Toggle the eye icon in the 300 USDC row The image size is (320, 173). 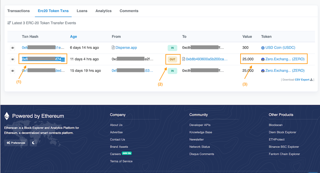point(13,48)
